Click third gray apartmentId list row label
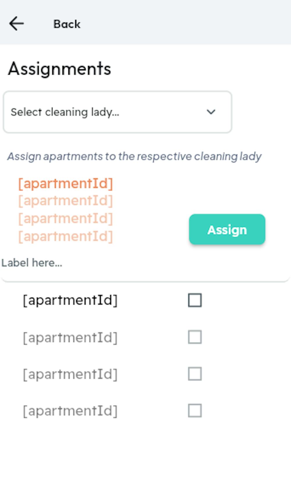 [70, 374]
